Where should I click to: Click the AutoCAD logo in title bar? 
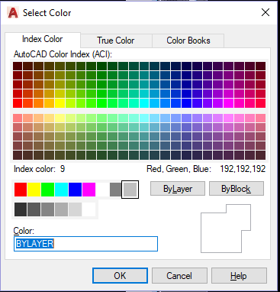pyautogui.click(x=13, y=13)
